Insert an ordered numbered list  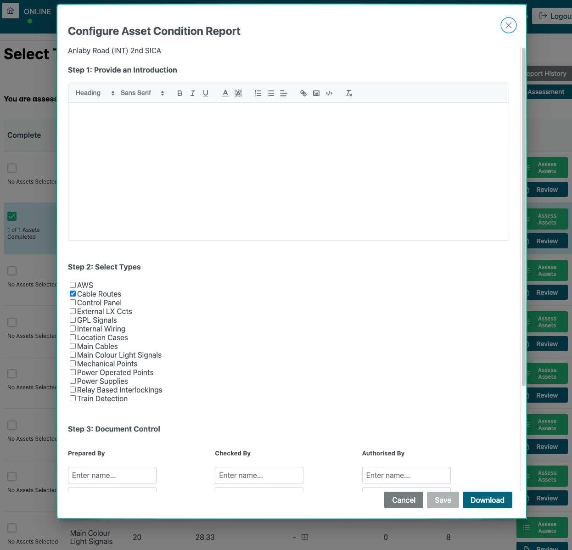tap(258, 93)
